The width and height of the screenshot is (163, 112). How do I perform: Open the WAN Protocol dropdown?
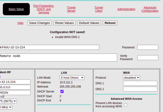tap(131, 78)
